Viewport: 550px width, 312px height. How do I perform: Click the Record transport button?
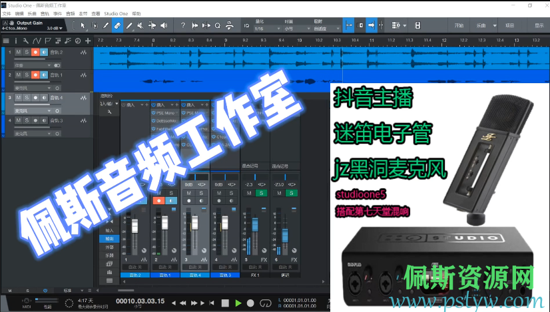(x=250, y=303)
